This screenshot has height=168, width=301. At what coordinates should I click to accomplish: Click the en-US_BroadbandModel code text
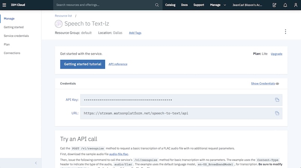click(x=215, y=165)
